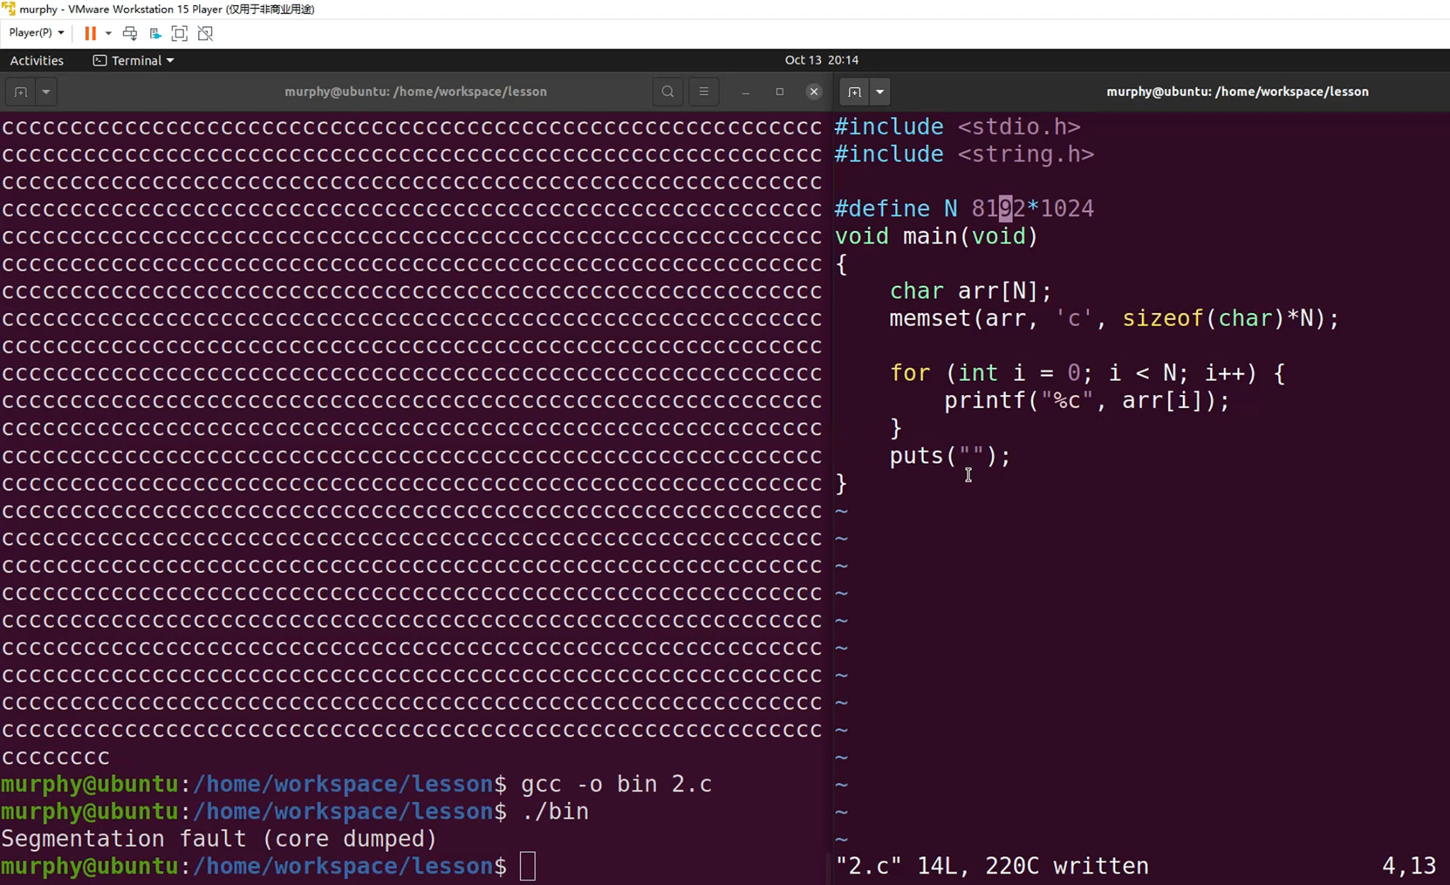Pause the virtual machine with orange button
Viewport: 1450px width, 885px height.
[x=90, y=33]
